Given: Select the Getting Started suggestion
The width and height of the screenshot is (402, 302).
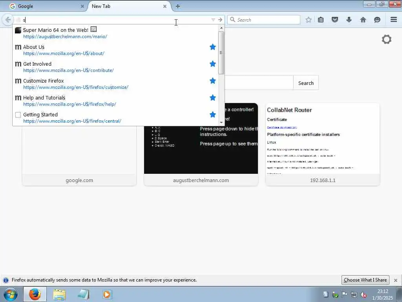Looking at the screenshot, I should [x=115, y=118].
